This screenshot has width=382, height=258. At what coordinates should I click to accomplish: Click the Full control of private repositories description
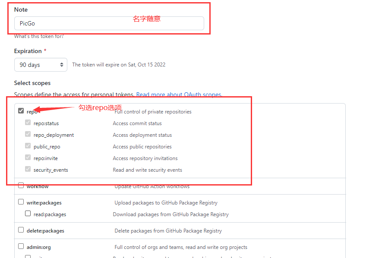point(154,111)
